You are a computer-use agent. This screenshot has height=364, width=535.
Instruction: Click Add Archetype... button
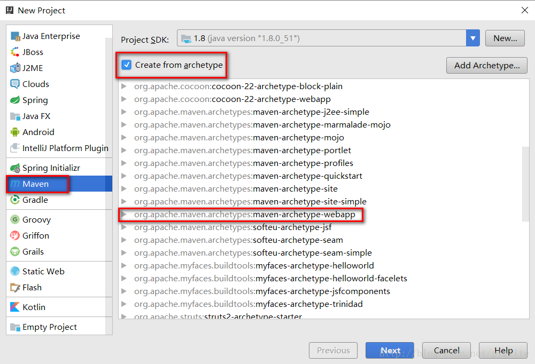[x=487, y=66]
